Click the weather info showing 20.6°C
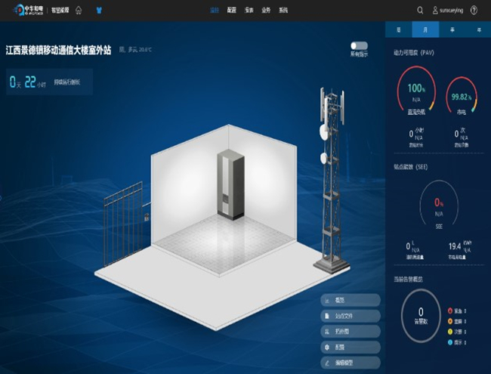Viewport: 491px width, 374px height. 135,50
